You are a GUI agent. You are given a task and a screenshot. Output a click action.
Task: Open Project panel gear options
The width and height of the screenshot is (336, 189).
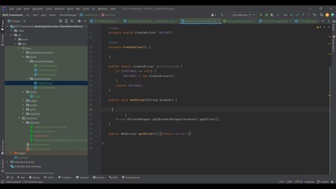point(79,21)
